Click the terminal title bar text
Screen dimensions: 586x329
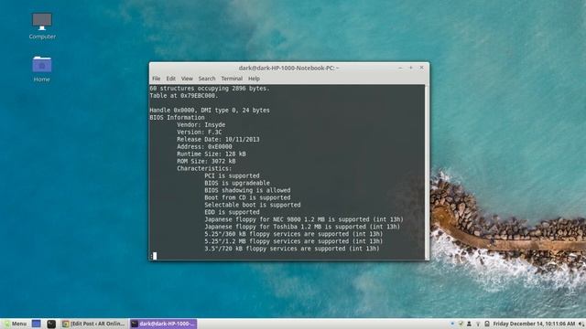click(289, 68)
